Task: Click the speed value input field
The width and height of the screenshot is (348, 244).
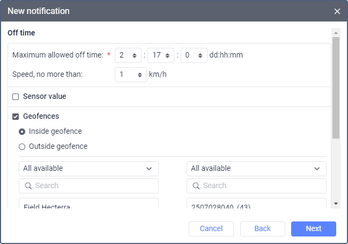Action: (x=126, y=75)
